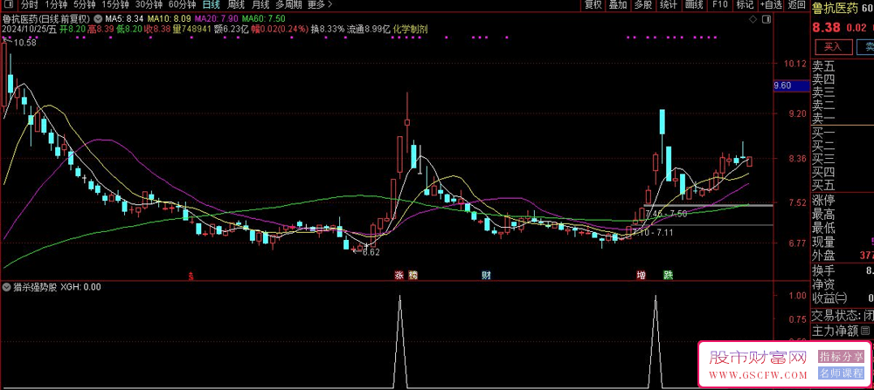Click the 卖一 order book row

coord(843,118)
